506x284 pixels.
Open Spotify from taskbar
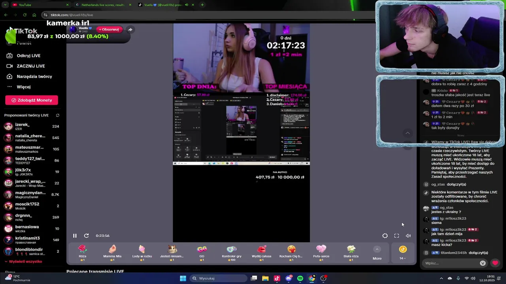300,278
